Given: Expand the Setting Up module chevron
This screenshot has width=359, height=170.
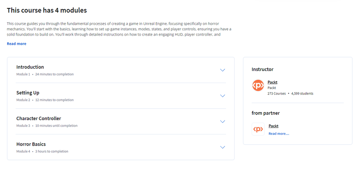Looking at the screenshot, I should click(222, 96).
